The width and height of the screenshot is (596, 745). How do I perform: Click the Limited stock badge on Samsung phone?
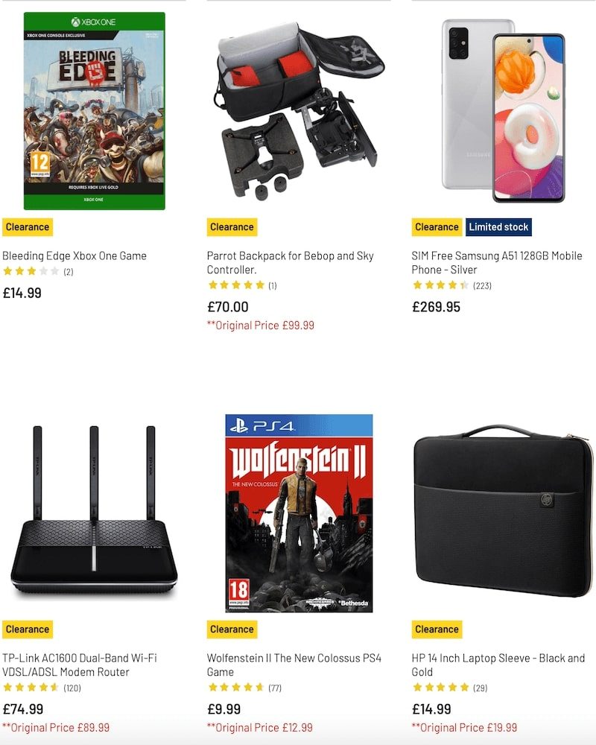pyautogui.click(x=498, y=227)
